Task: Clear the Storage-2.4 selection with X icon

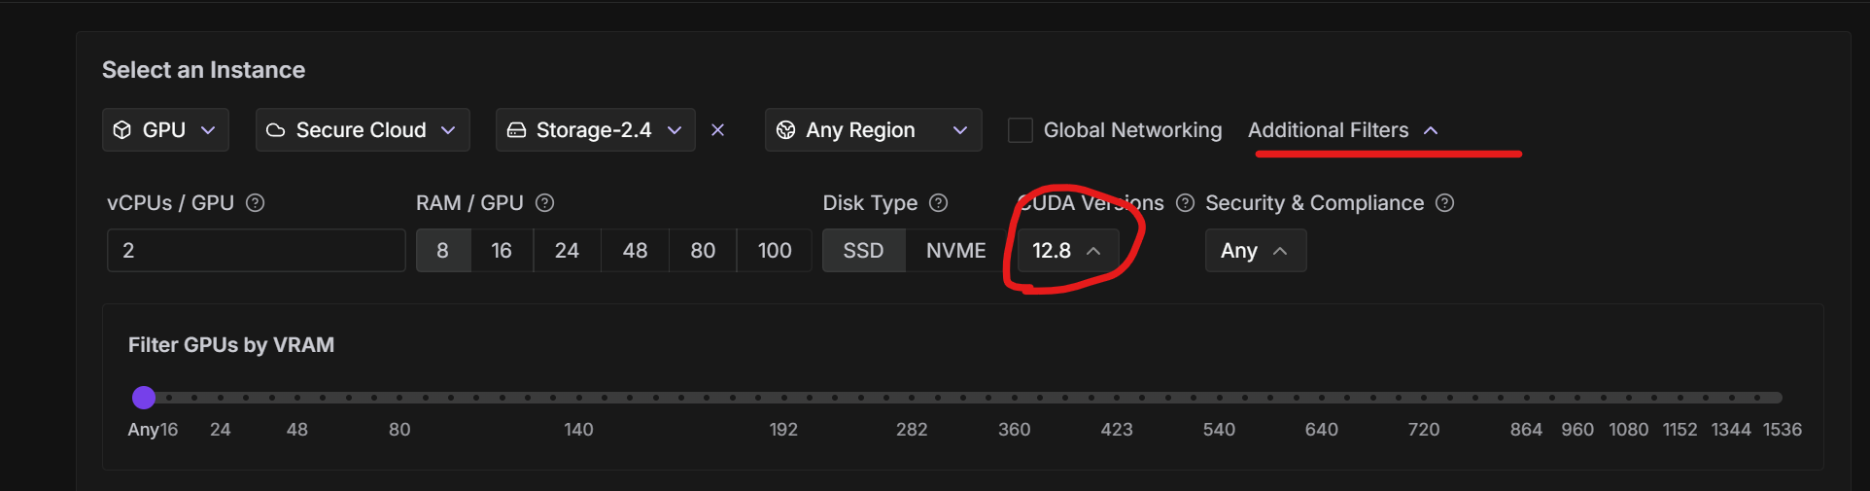Action: click(x=717, y=130)
